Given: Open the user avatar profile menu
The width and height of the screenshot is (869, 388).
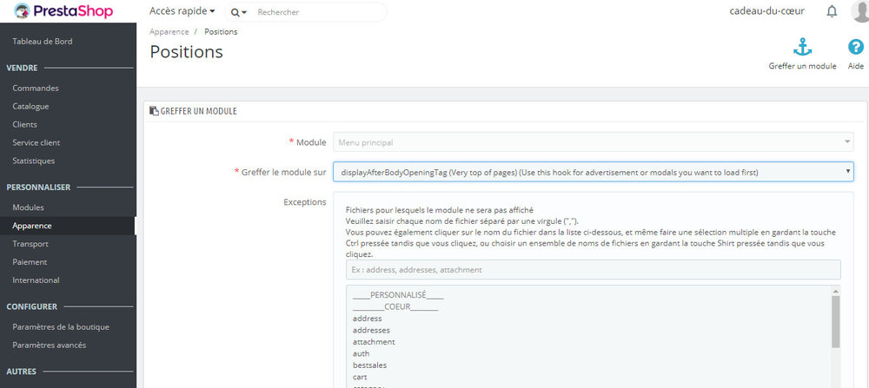Looking at the screenshot, I should click(860, 11).
